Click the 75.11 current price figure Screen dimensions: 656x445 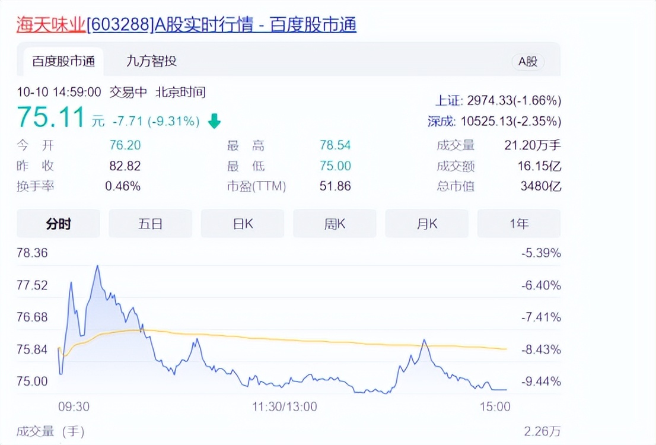pyautogui.click(x=50, y=117)
